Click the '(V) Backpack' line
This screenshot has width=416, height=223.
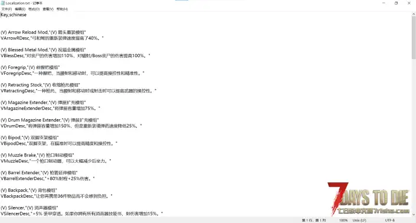pos(29,190)
